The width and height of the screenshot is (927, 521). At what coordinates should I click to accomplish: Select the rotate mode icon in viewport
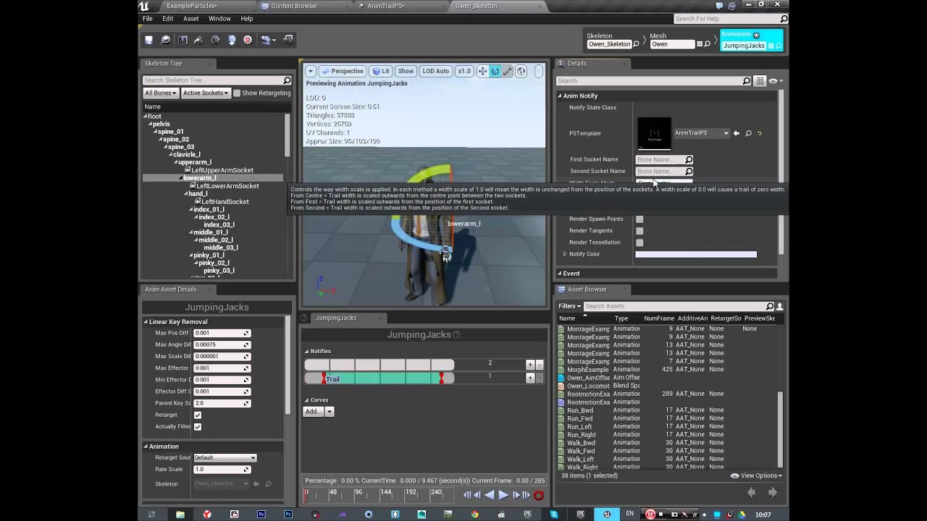coord(495,71)
